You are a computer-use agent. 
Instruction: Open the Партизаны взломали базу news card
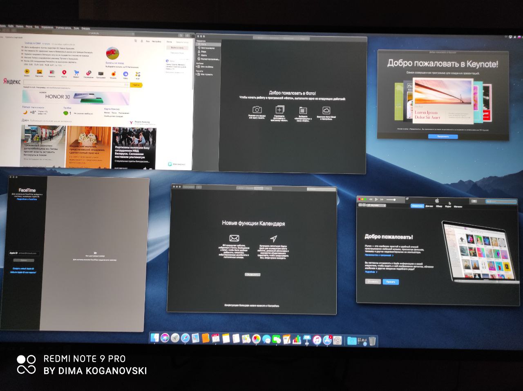coord(134,149)
